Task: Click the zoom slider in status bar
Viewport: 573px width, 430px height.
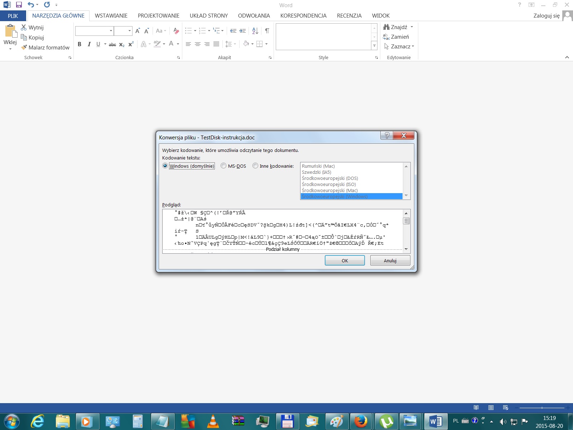Action: click(x=542, y=408)
